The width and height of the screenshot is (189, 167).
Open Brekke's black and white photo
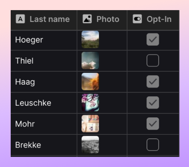(90, 145)
